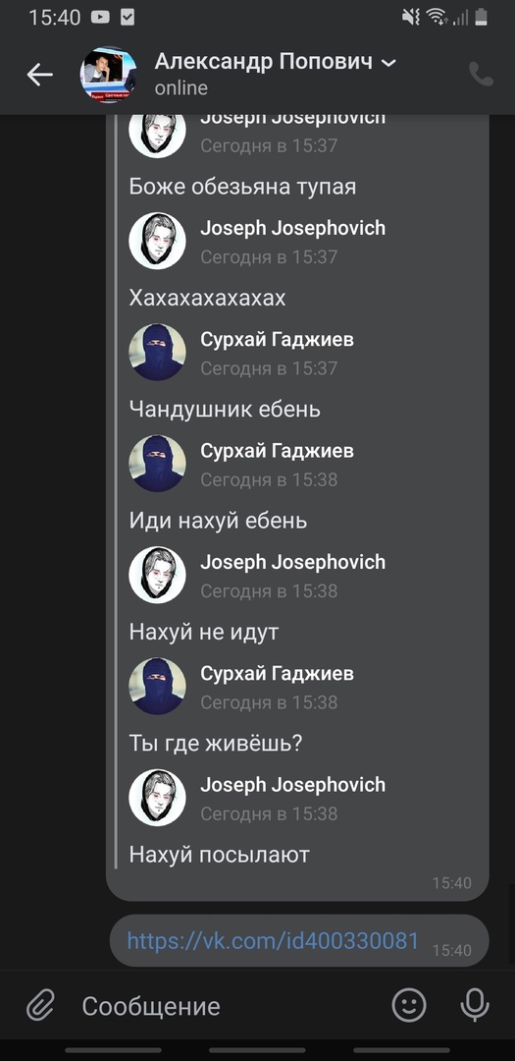Tap the microphone voice message icon
This screenshot has height=1061, width=515.
pos(475,1006)
